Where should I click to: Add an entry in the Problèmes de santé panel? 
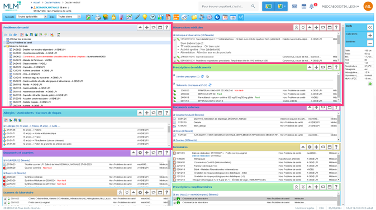tap(147, 27)
